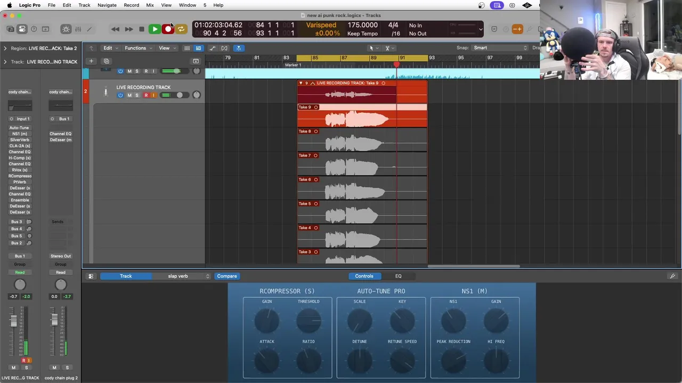Add a new track with plus button
The height and width of the screenshot is (383, 682).
pyautogui.click(x=91, y=61)
